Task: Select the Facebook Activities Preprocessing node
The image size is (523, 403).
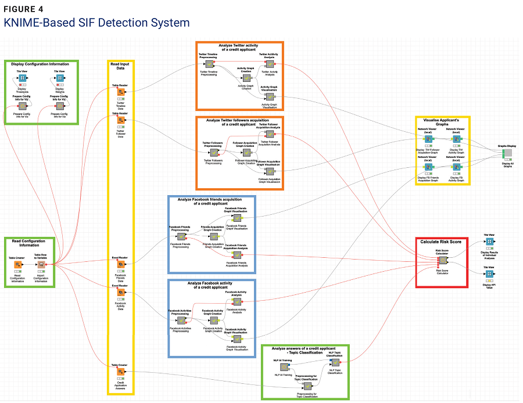Action: 181,321
